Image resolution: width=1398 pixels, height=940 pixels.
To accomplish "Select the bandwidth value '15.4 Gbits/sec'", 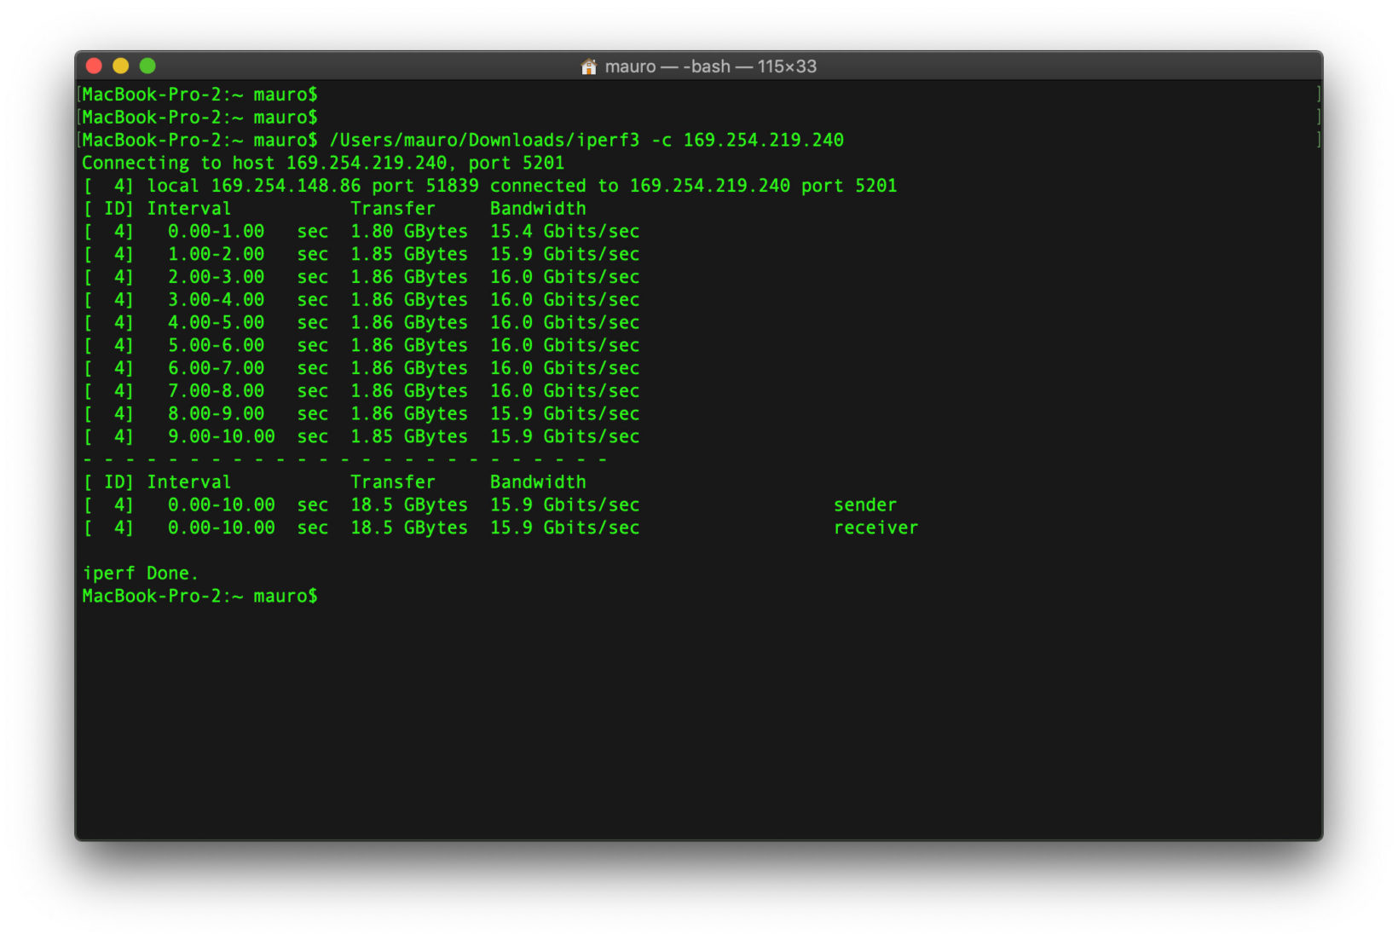I will (x=564, y=231).
